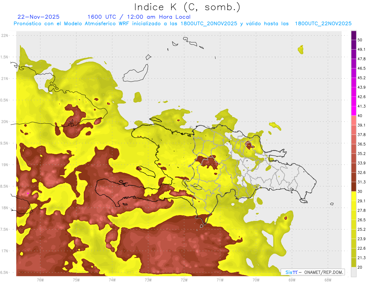
Task: Click the '1800UTC_22NOV2025' valid-until timestamp
Action: tap(323, 24)
